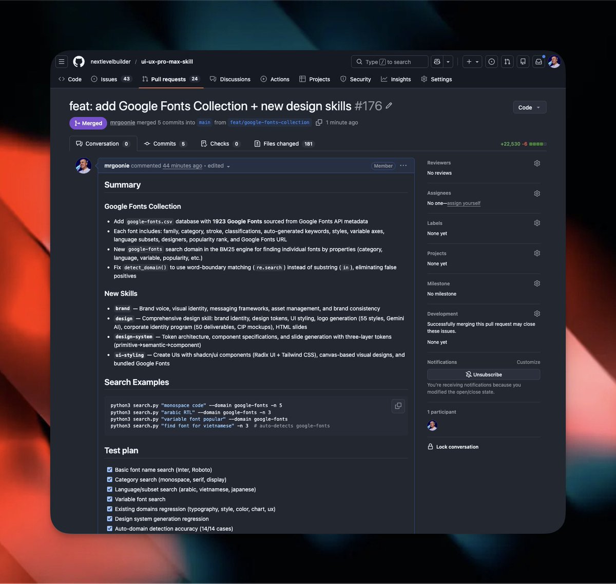Toggle Category search checkbox
Viewport: 616px width, 584px height.
click(x=109, y=479)
